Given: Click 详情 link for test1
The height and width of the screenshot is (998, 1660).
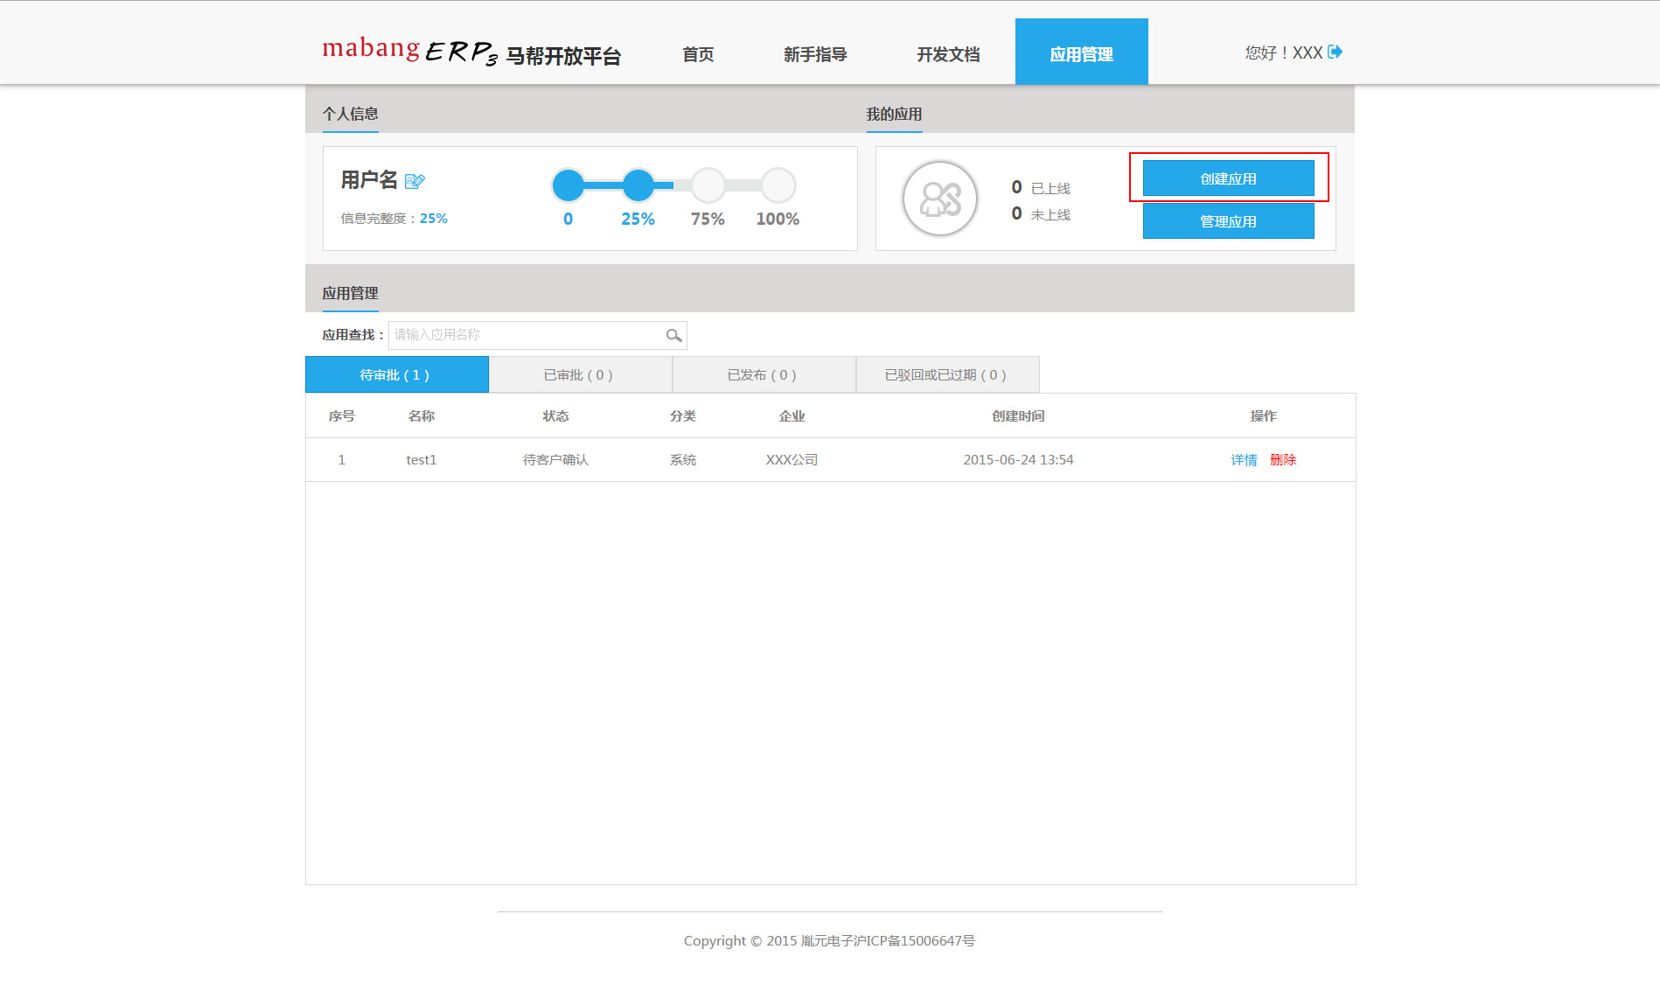Looking at the screenshot, I should 1244,460.
